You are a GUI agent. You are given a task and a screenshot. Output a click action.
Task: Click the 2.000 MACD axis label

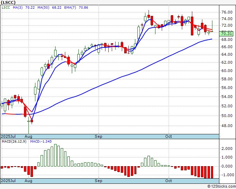pyautogui.click(x=227, y=148)
